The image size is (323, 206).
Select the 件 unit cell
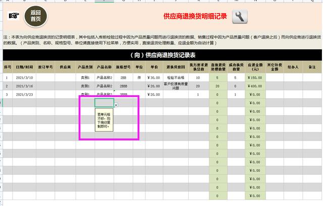coord(139,78)
